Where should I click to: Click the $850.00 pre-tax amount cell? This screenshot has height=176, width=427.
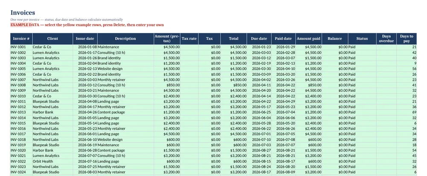coord(167,85)
